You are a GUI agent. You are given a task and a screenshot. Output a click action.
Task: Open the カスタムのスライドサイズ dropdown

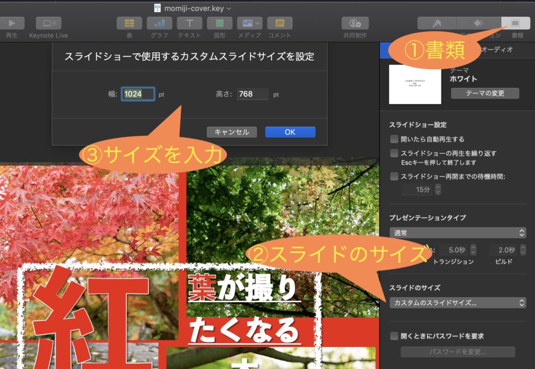point(458,303)
